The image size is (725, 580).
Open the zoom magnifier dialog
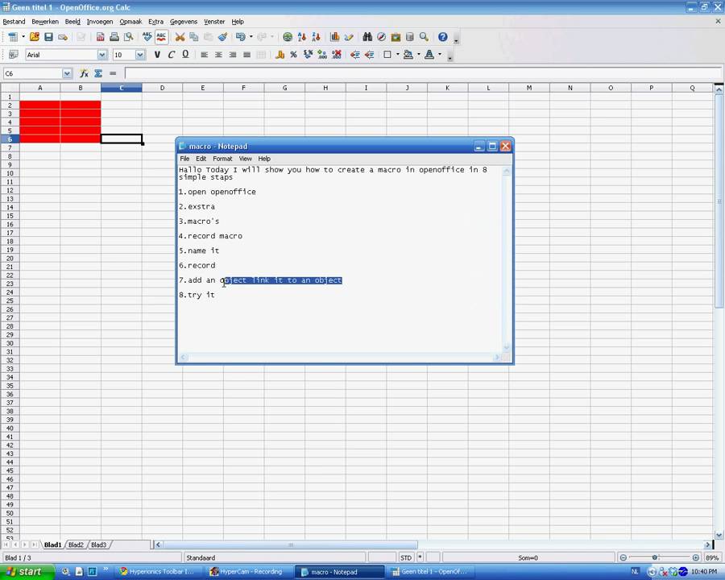(x=424, y=37)
